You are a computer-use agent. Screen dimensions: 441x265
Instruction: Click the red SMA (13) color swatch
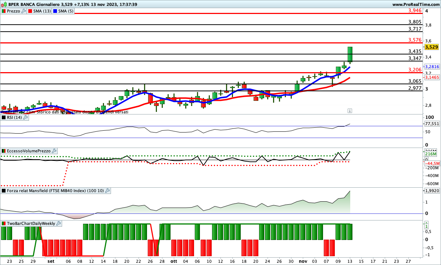30,11
